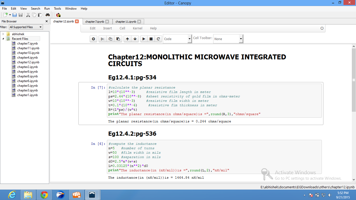Expand the abhishek folder in File Browser
This screenshot has height=200, width=356.
(x=3, y=34)
